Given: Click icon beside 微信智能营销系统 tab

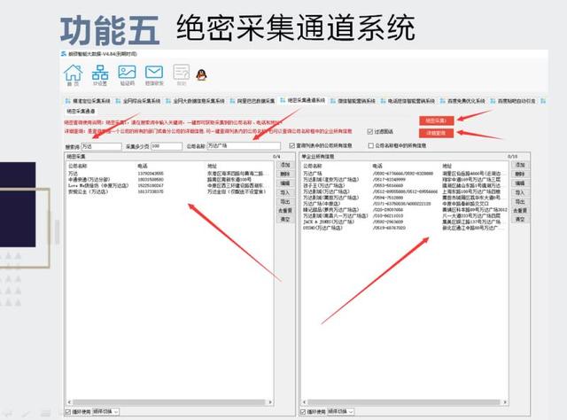Looking at the screenshot, I should [333, 101].
